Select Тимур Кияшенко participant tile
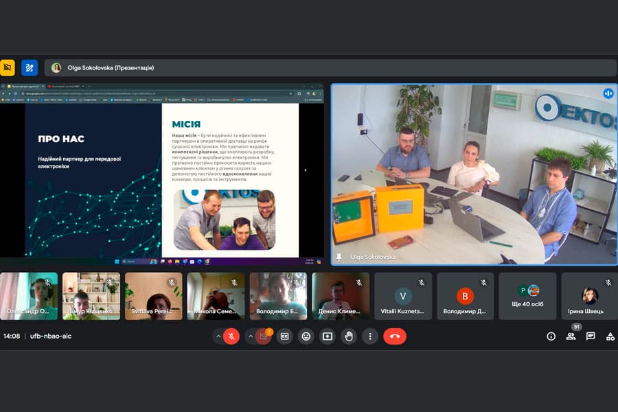Image resolution: width=618 pixels, height=412 pixels. point(91,296)
